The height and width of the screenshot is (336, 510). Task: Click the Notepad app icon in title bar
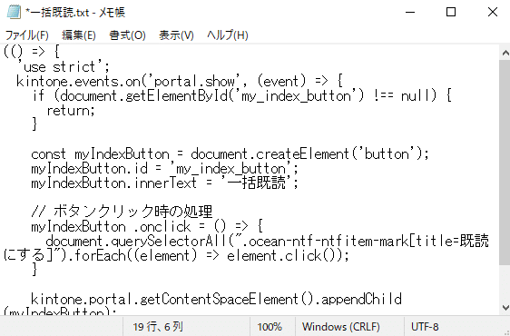[x=14, y=13]
